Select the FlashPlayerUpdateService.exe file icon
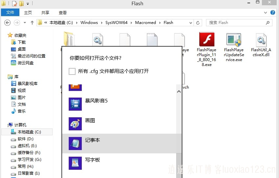This screenshot has width=279, height=178. pos(234,39)
